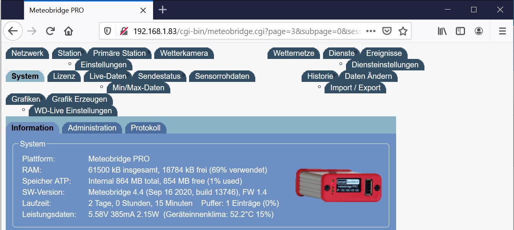Open Import / Export submenu item
Viewport: 514px width, 230px height.
pyautogui.click(x=356, y=88)
